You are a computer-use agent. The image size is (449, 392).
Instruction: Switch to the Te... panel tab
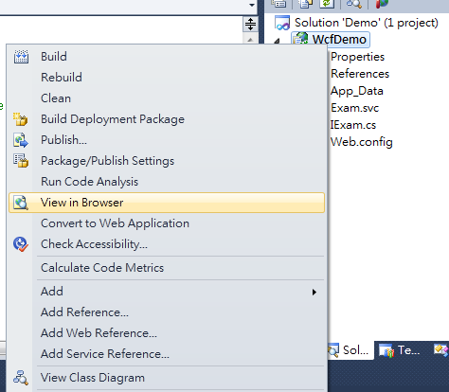pyautogui.click(x=400, y=350)
